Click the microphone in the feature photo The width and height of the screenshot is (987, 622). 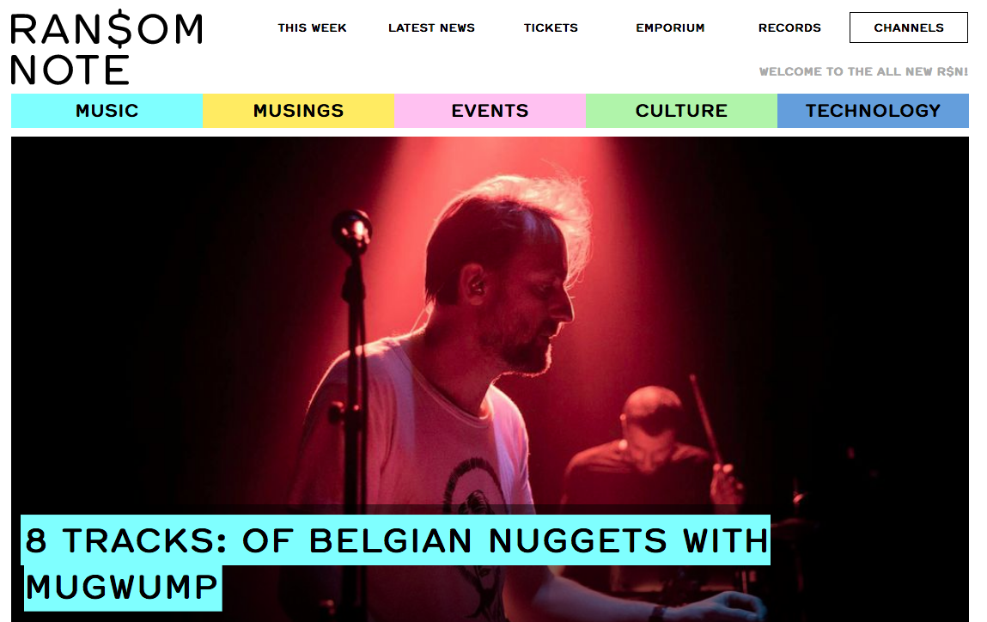352,232
